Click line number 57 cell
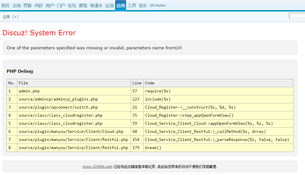The image size is (305, 175). pos(137,91)
